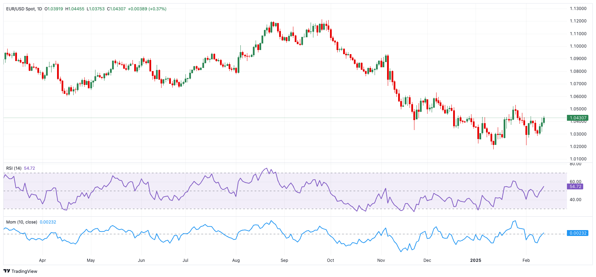Click the Aug label on the time axis
596x277 pixels.
click(x=236, y=260)
